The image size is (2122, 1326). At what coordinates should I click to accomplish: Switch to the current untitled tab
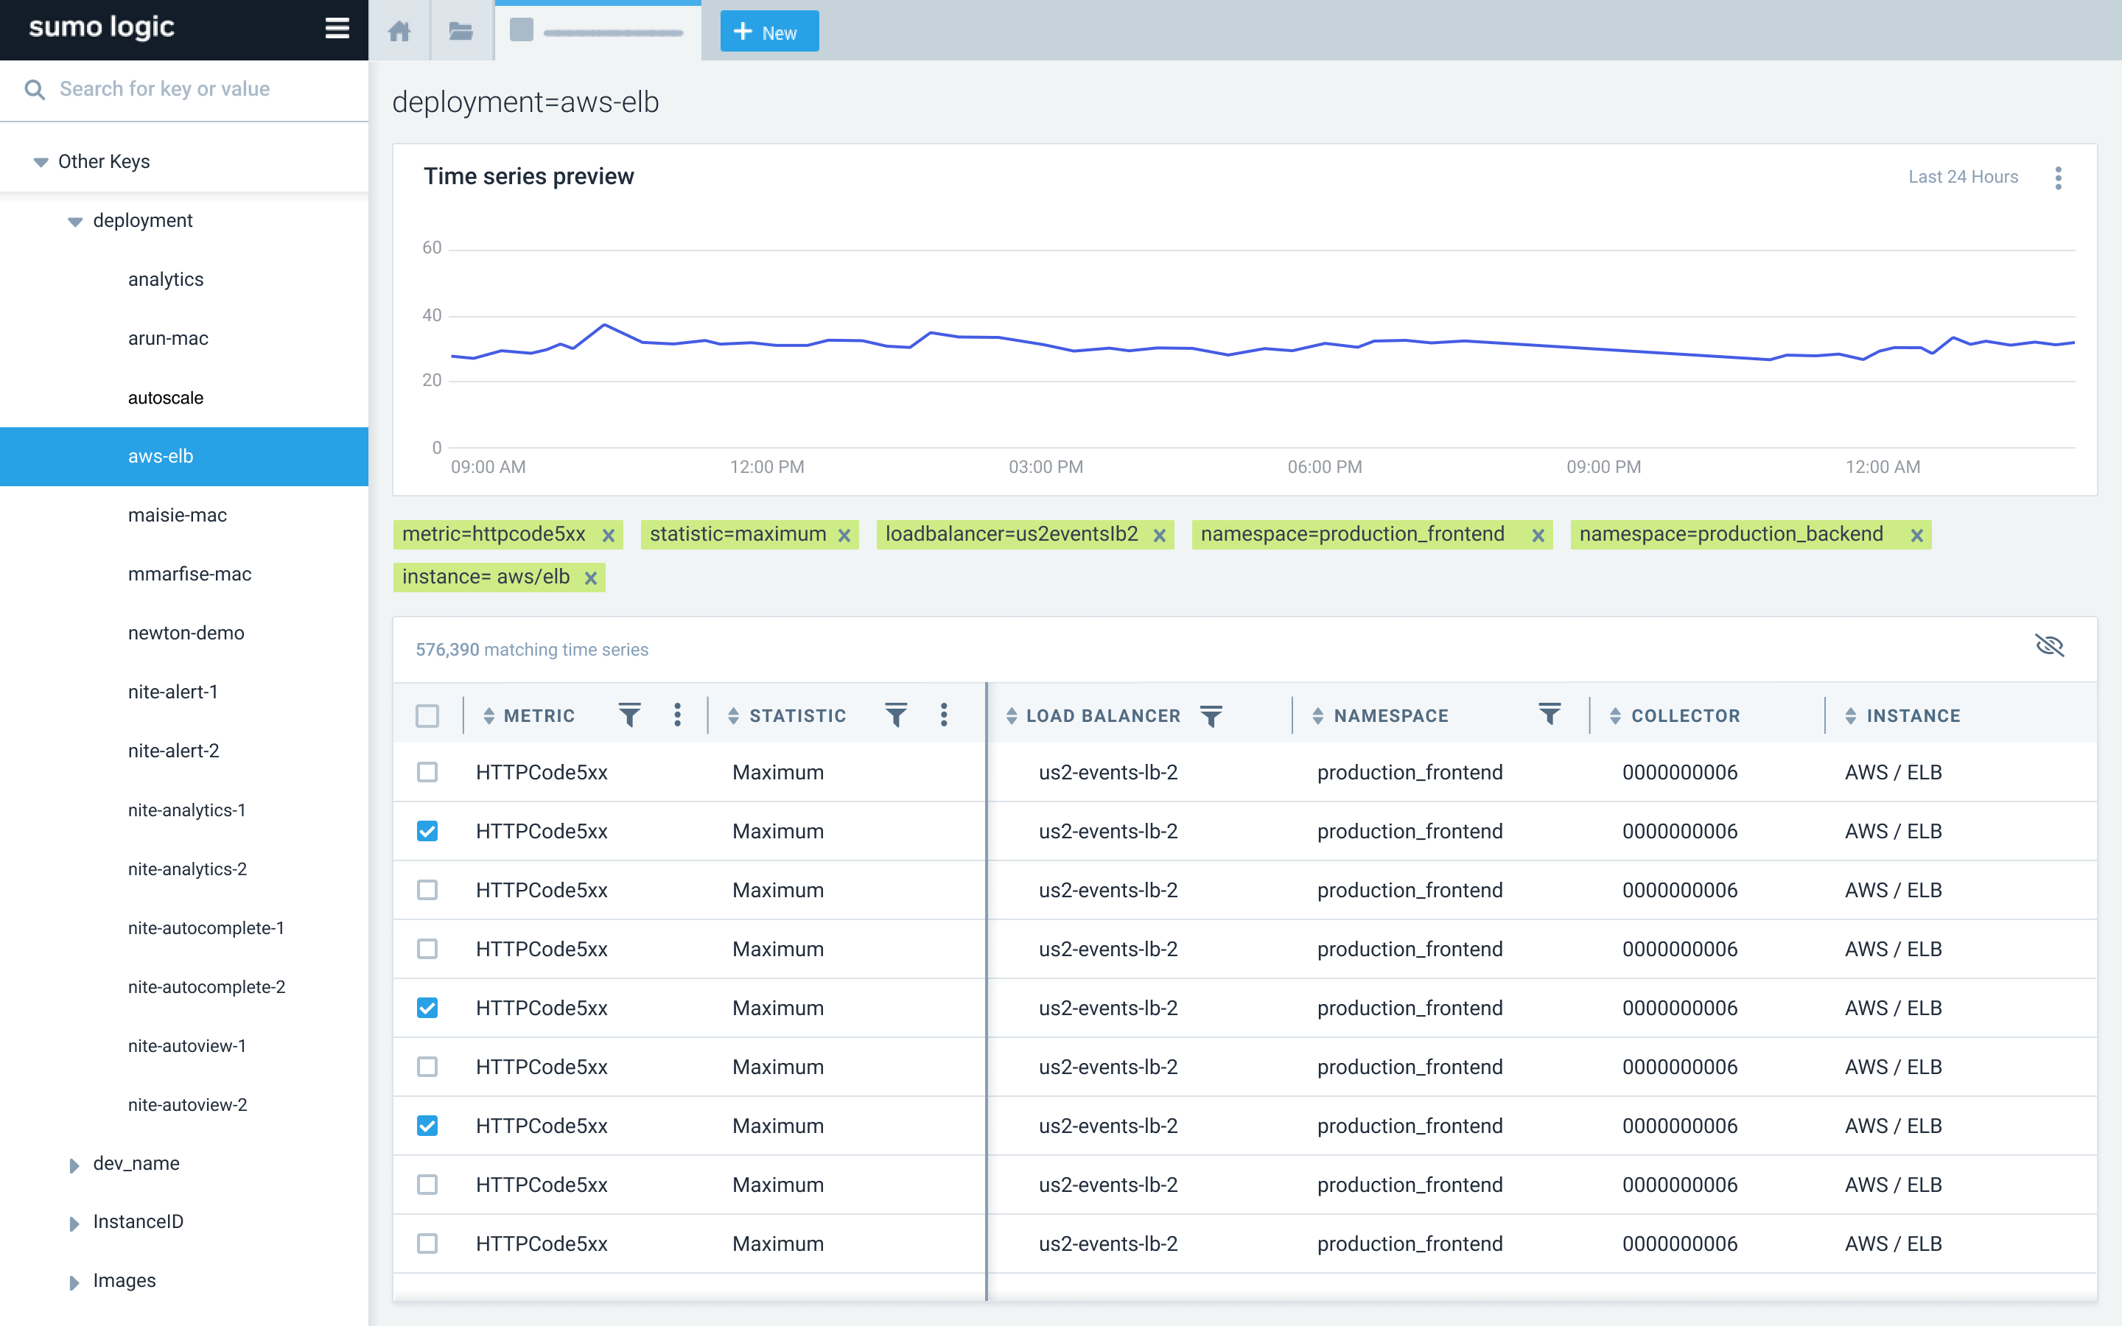(x=598, y=32)
